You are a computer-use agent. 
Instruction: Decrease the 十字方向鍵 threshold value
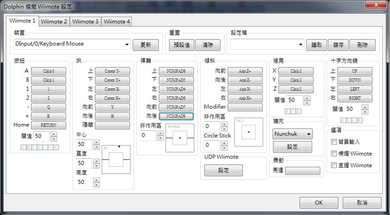(365, 112)
